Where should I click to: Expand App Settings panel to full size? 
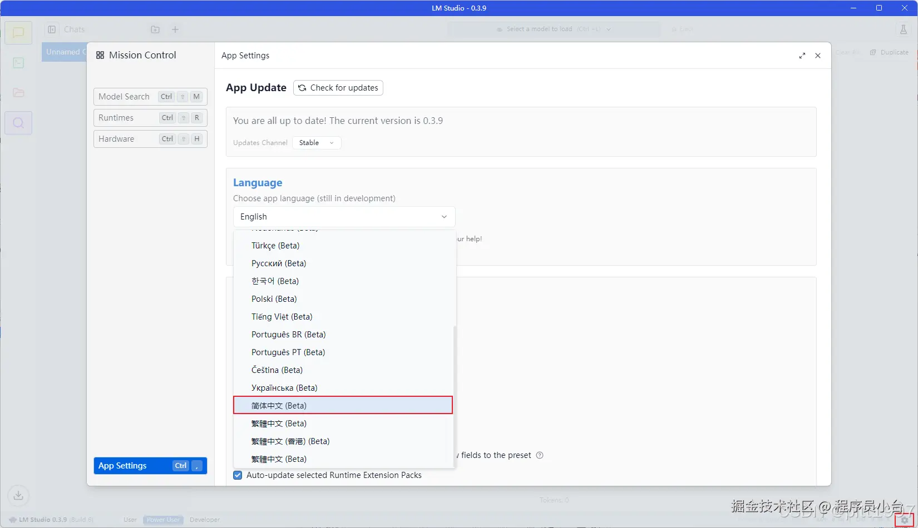(802, 56)
